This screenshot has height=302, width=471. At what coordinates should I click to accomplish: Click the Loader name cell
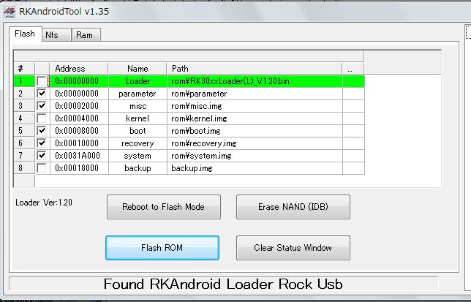pos(138,81)
